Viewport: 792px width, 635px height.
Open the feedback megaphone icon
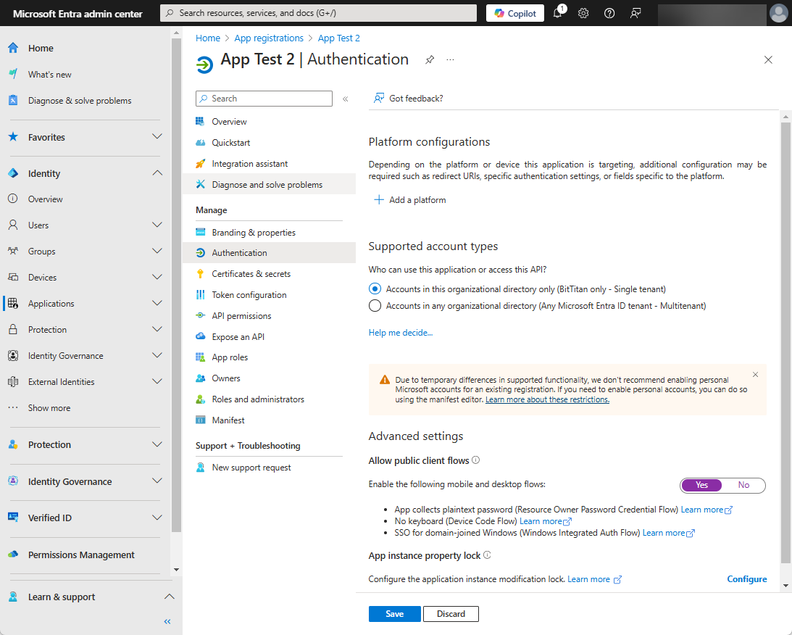click(x=635, y=12)
